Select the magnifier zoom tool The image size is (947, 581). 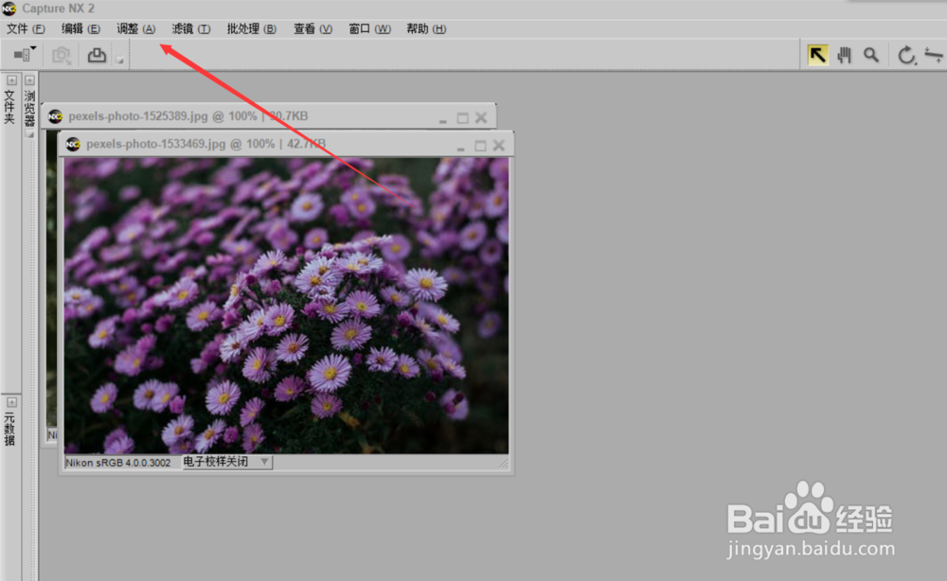[x=871, y=56]
